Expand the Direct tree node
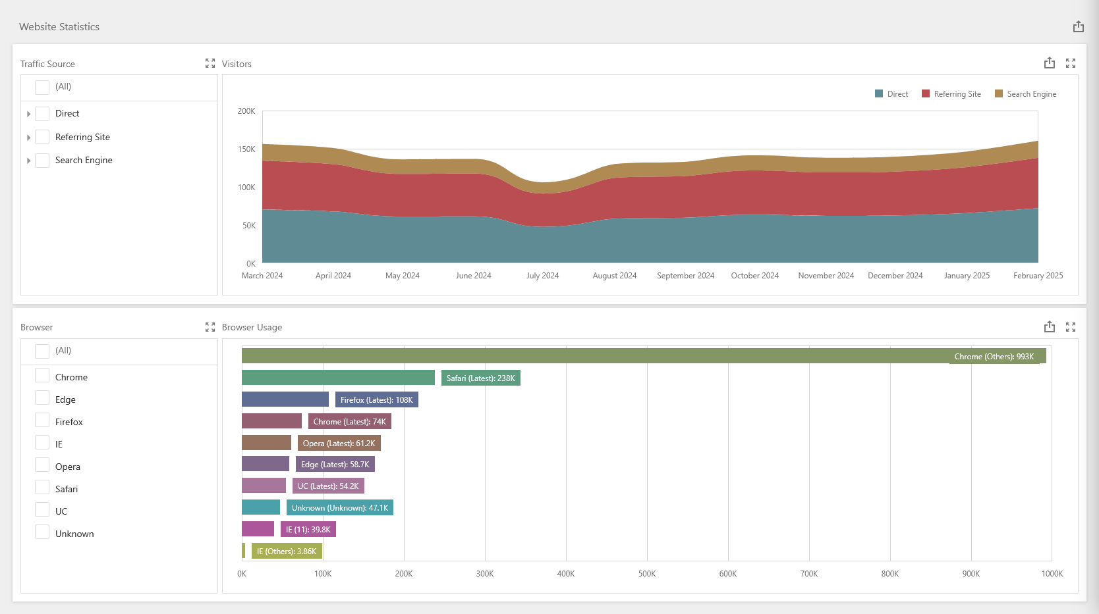 (x=28, y=114)
